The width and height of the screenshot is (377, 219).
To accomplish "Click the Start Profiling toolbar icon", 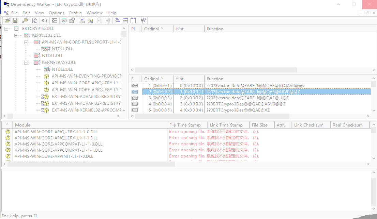I will click(100, 21).
